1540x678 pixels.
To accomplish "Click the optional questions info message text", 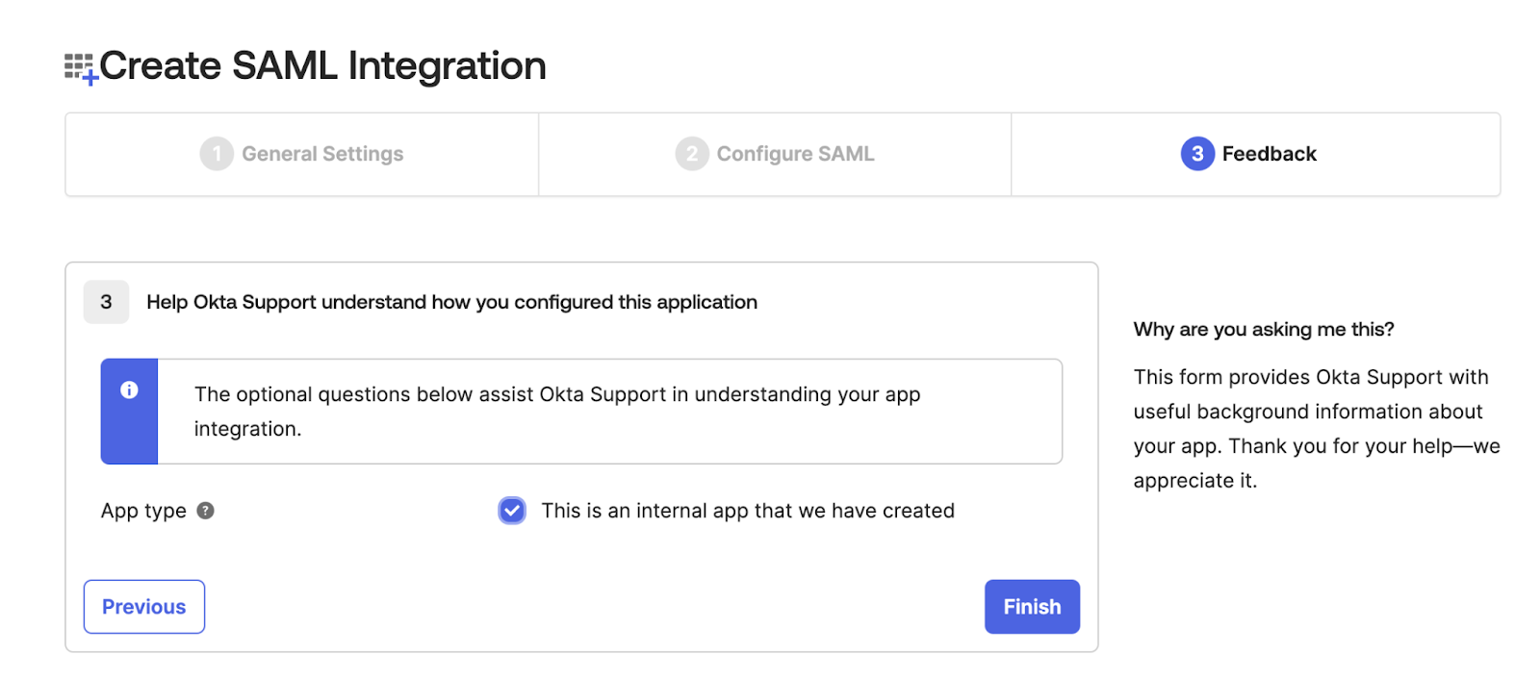I will pyautogui.click(x=556, y=412).
